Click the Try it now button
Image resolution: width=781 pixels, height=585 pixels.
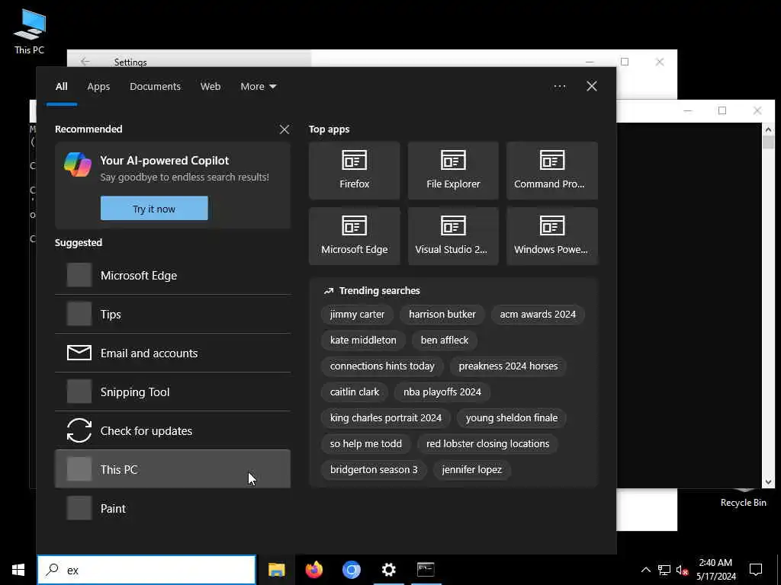(154, 209)
